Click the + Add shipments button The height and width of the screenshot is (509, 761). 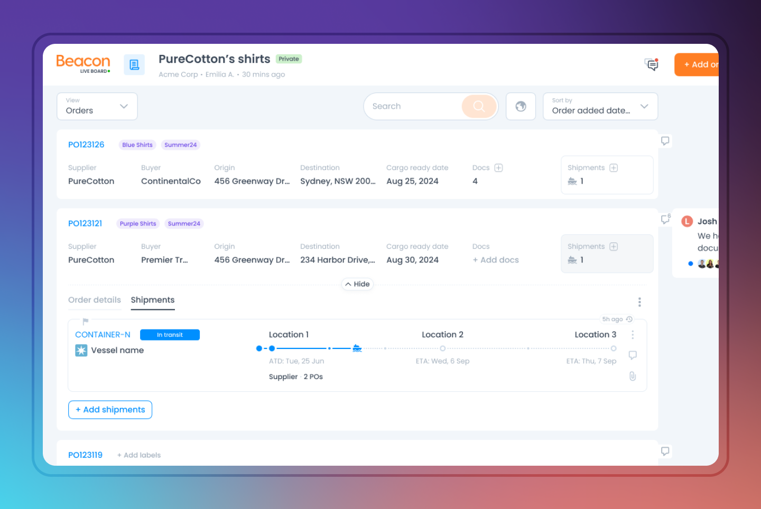click(110, 410)
